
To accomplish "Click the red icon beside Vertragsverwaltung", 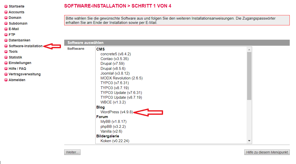I will point(6,74).
